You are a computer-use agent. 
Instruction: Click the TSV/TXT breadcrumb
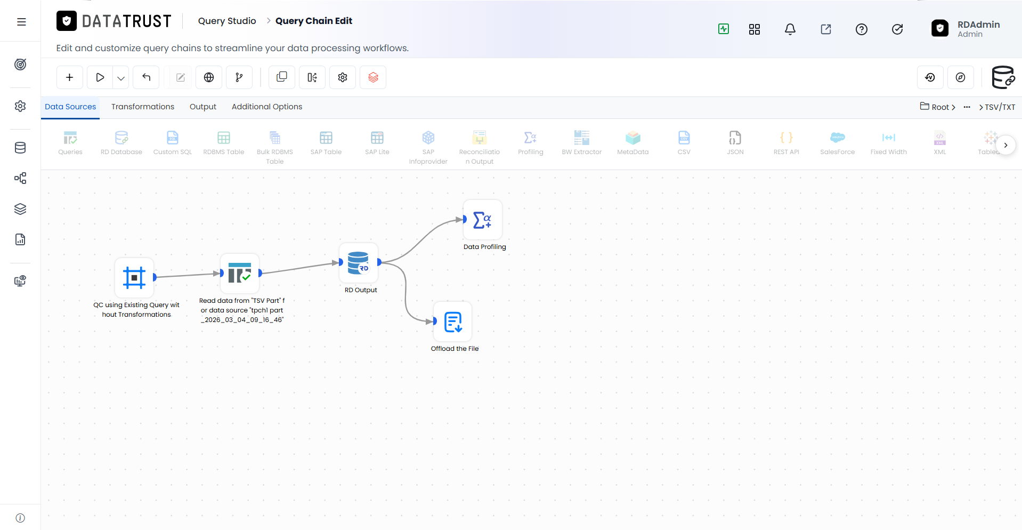click(x=1000, y=107)
